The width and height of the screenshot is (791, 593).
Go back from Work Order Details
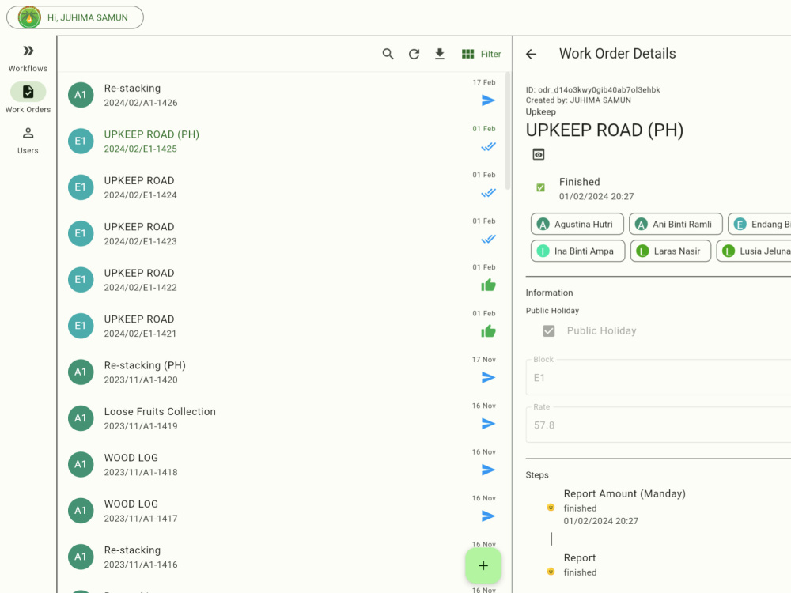531,54
